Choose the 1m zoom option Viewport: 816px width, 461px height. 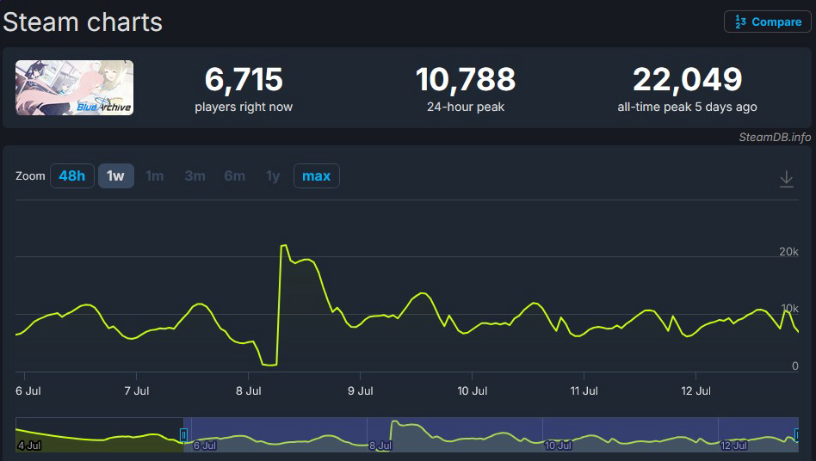(155, 175)
